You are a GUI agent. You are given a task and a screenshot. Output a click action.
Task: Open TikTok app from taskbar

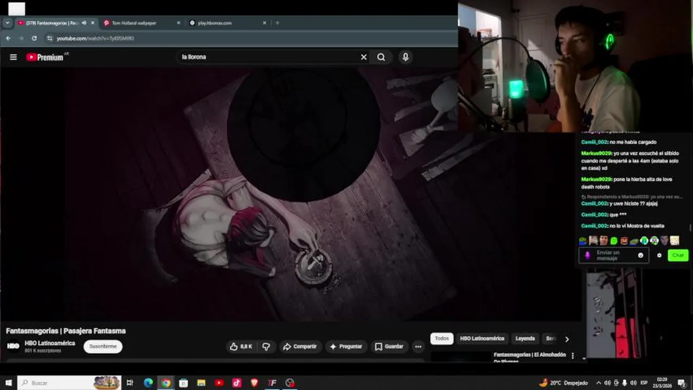[236, 383]
